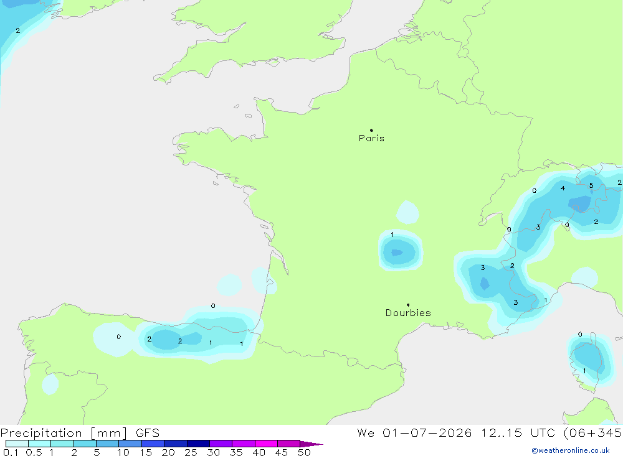Click the 'We 01-07-2026' forecast date text
Image resolution: width=623 pixels, height=456 pixels.
click(414, 432)
